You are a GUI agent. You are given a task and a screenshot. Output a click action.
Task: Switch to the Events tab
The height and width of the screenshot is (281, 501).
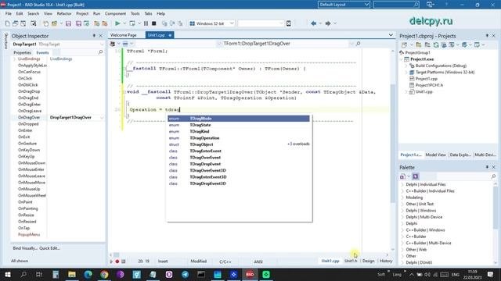(x=42, y=52)
